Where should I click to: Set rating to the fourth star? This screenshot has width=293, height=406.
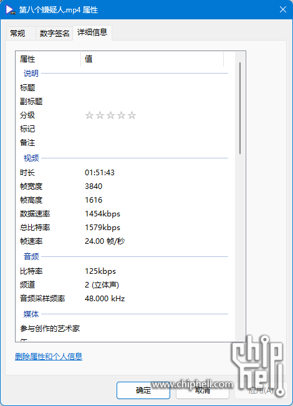tap(121, 115)
